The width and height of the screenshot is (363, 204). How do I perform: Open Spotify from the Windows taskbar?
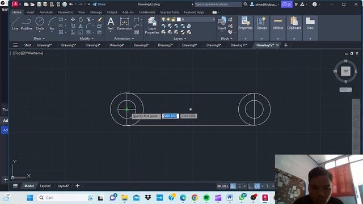206,198
